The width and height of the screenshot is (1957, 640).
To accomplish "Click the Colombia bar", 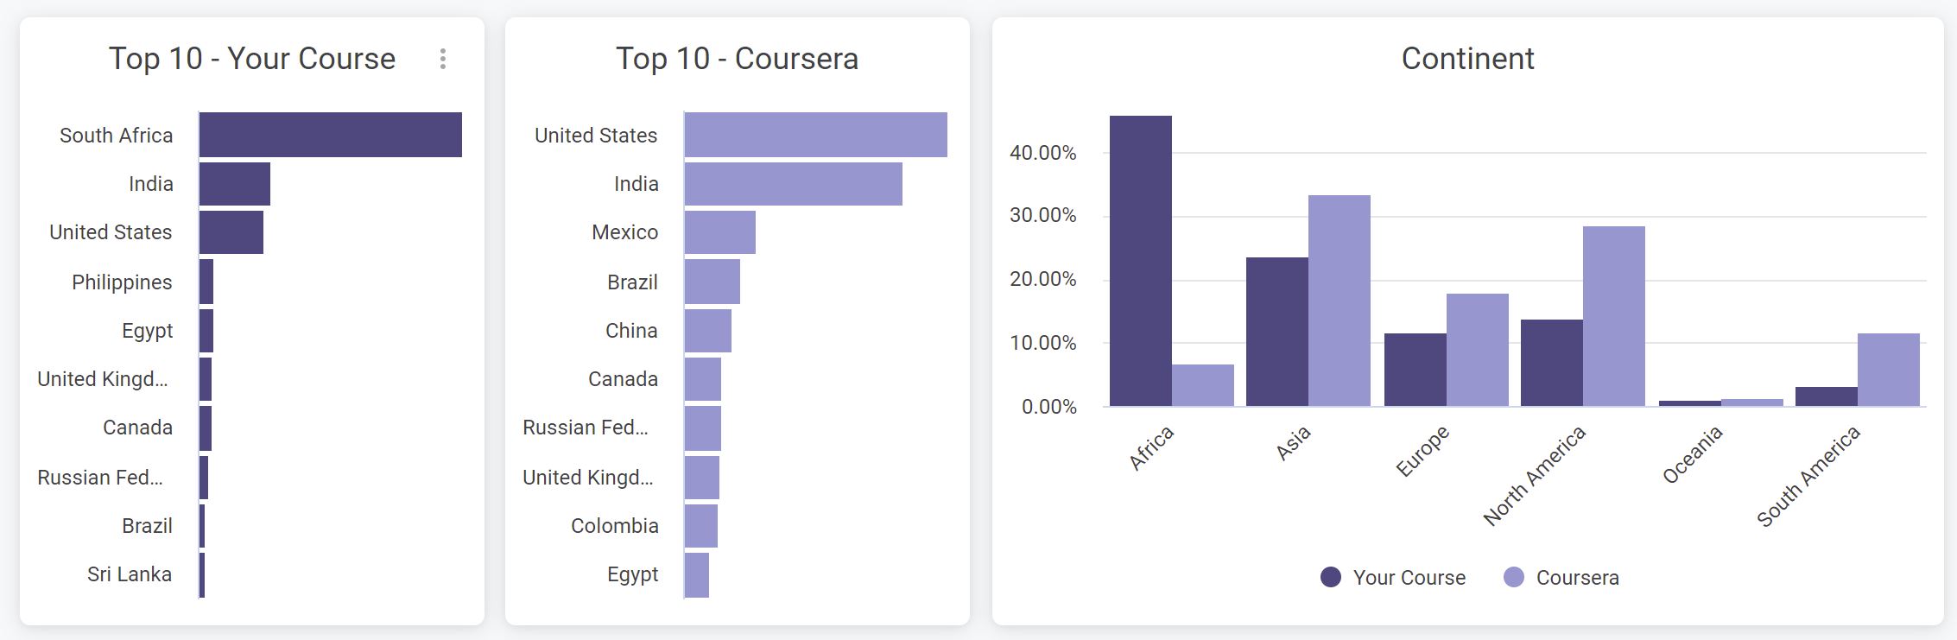I will [700, 526].
